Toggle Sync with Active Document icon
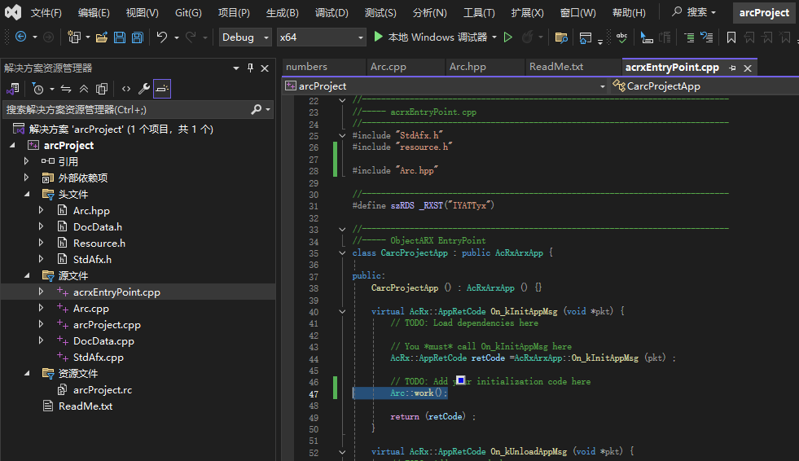Viewport: 799px width, 461px height. [66, 89]
